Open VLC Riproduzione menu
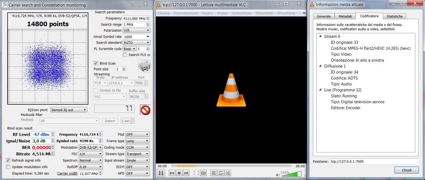Screen dimensions: 425x180 tap(186, 13)
